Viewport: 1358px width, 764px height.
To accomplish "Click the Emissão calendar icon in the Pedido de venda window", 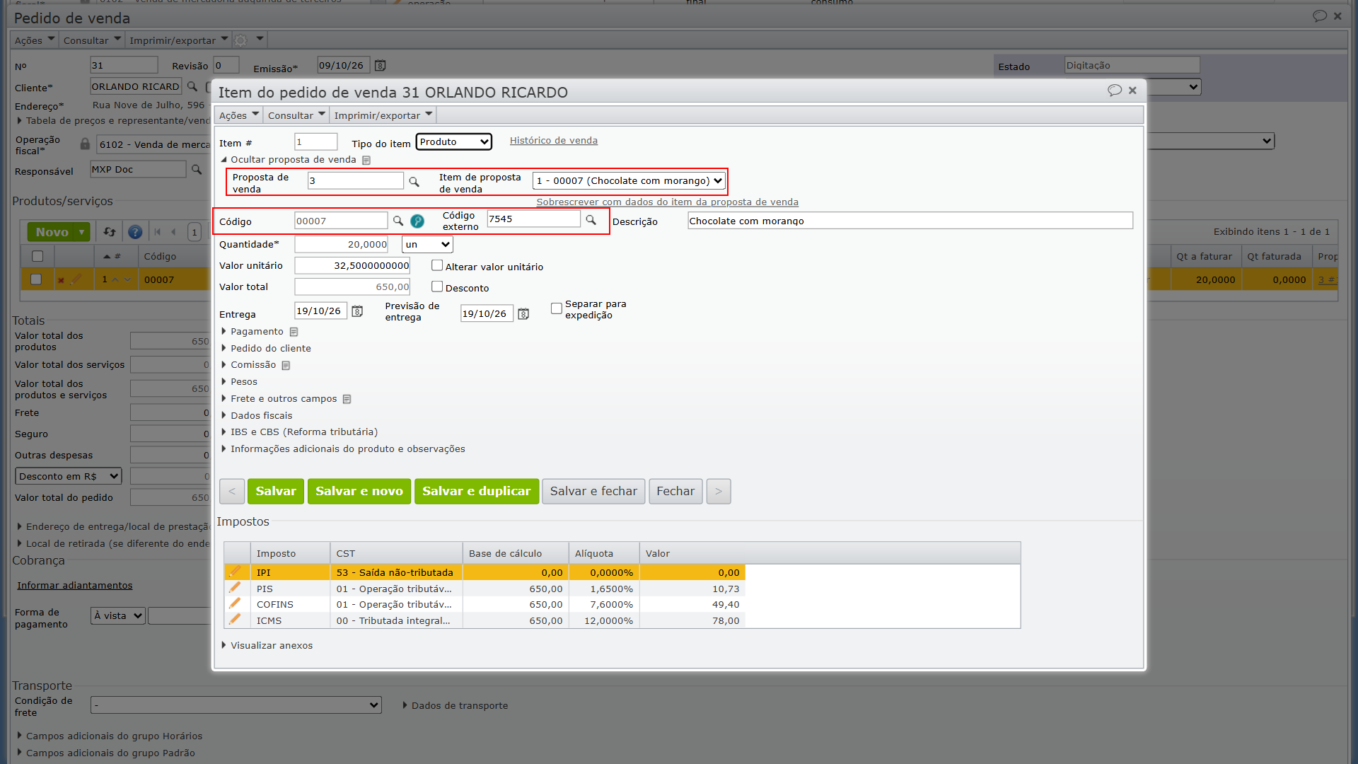I will tap(380, 66).
